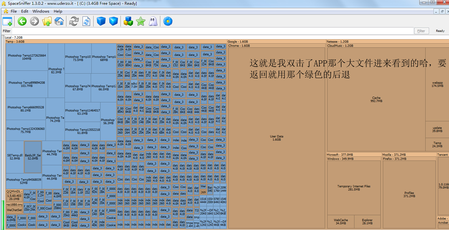Click the first blue cube icon
Screen dimensions: 449x230
coord(101,21)
